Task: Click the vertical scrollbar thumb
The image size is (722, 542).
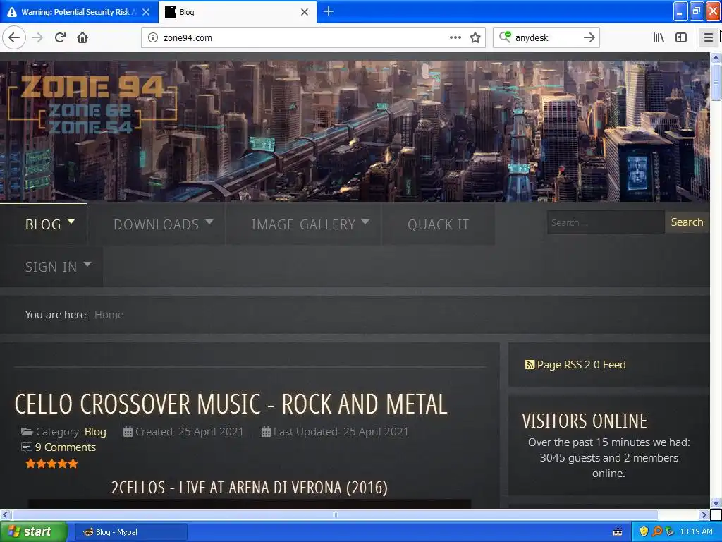Action: point(716,82)
